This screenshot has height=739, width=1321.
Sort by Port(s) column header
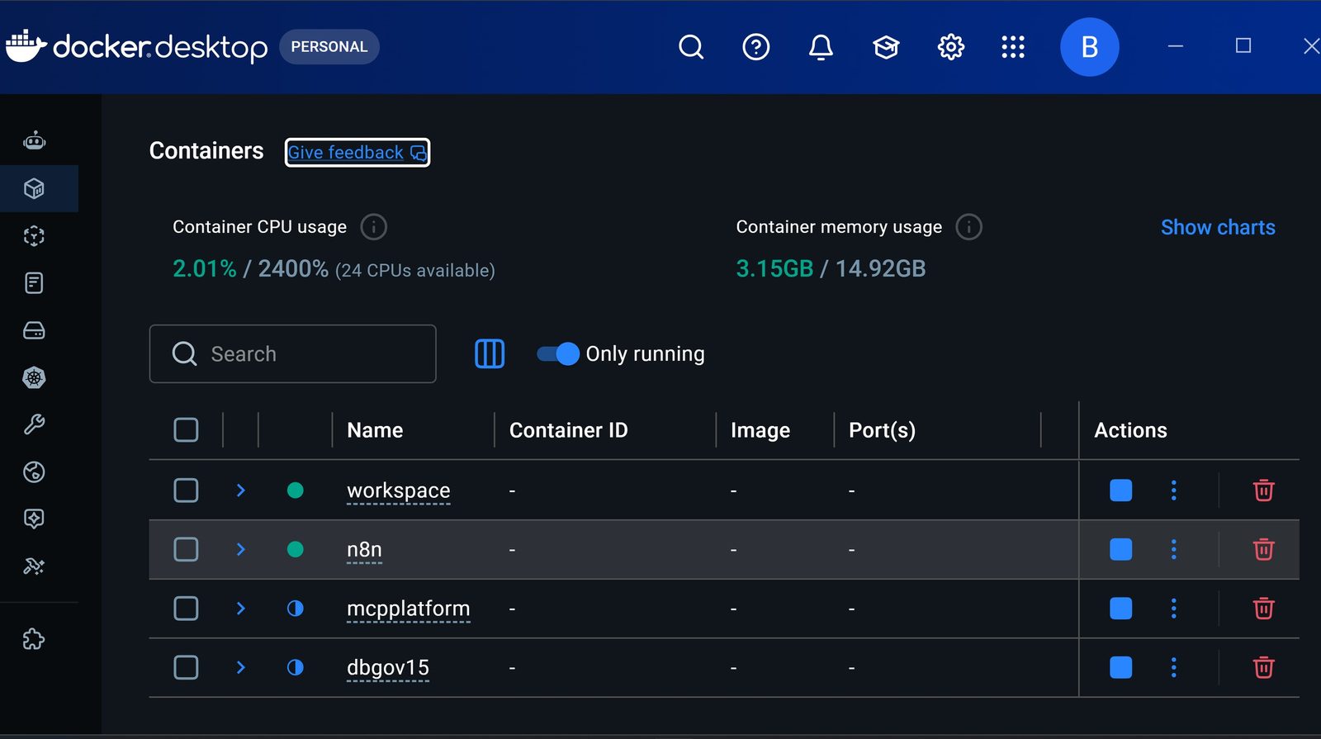coord(882,430)
